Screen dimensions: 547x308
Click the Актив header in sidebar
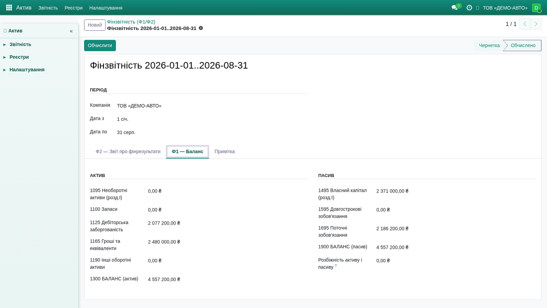15,31
